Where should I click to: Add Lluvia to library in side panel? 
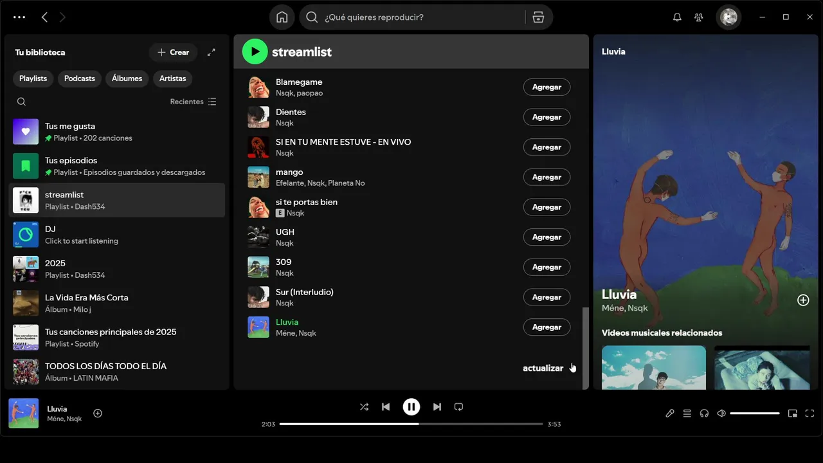point(803,300)
